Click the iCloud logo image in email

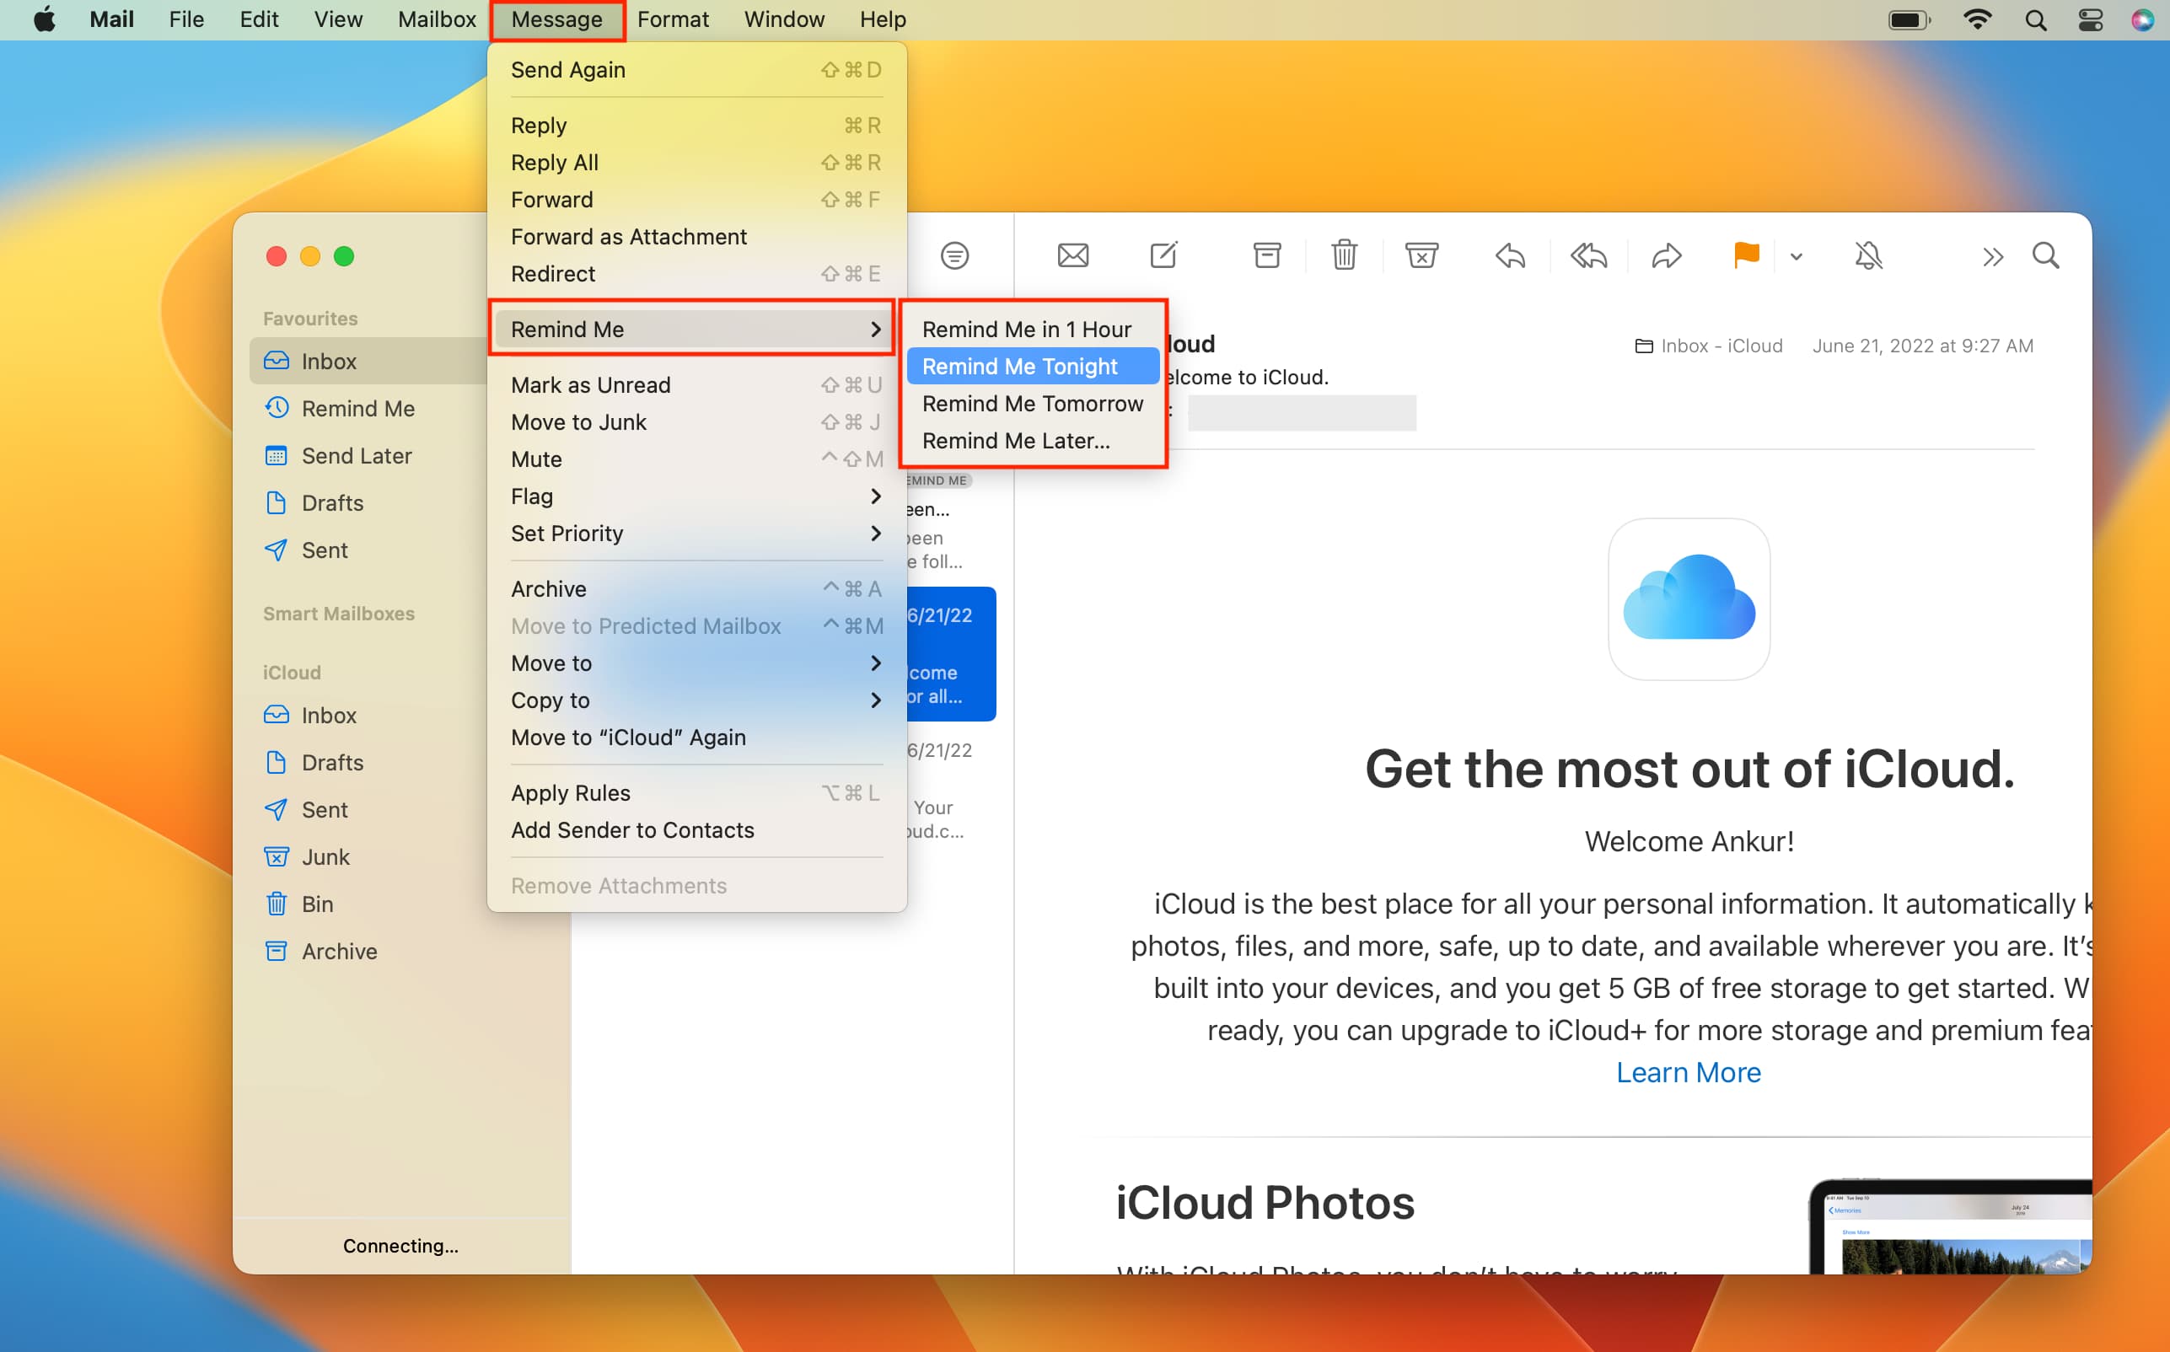point(1688,598)
